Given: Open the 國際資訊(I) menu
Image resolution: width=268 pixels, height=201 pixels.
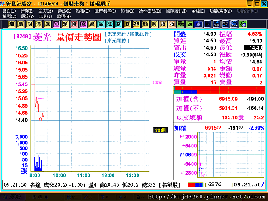Looking at the screenshot, I should pos(176,11).
